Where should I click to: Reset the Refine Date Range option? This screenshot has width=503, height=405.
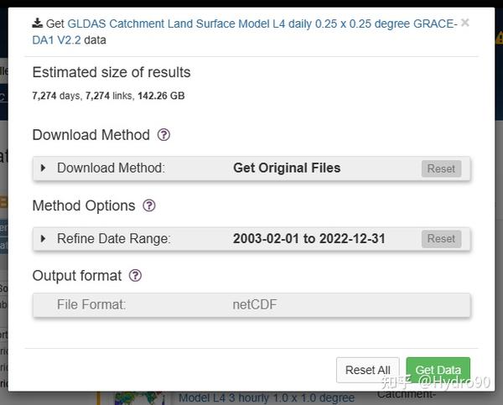pyautogui.click(x=441, y=239)
